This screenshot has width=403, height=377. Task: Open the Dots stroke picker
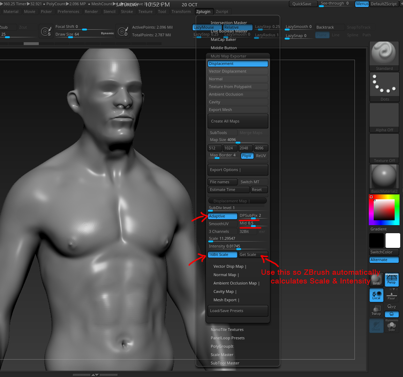pyautogui.click(x=384, y=87)
